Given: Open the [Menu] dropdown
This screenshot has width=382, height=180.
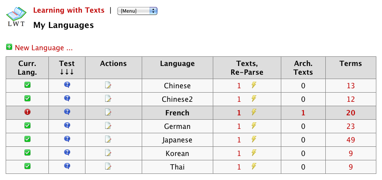Looking at the screenshot, I should click(137, 11).
